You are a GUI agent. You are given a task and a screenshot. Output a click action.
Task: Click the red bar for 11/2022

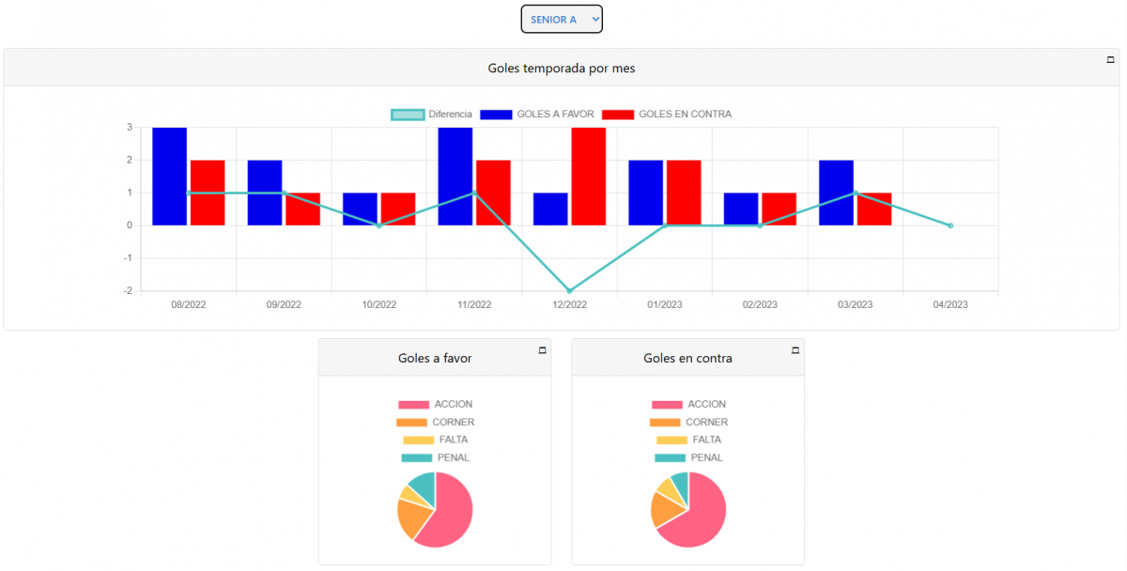click(x=493, y=193)
